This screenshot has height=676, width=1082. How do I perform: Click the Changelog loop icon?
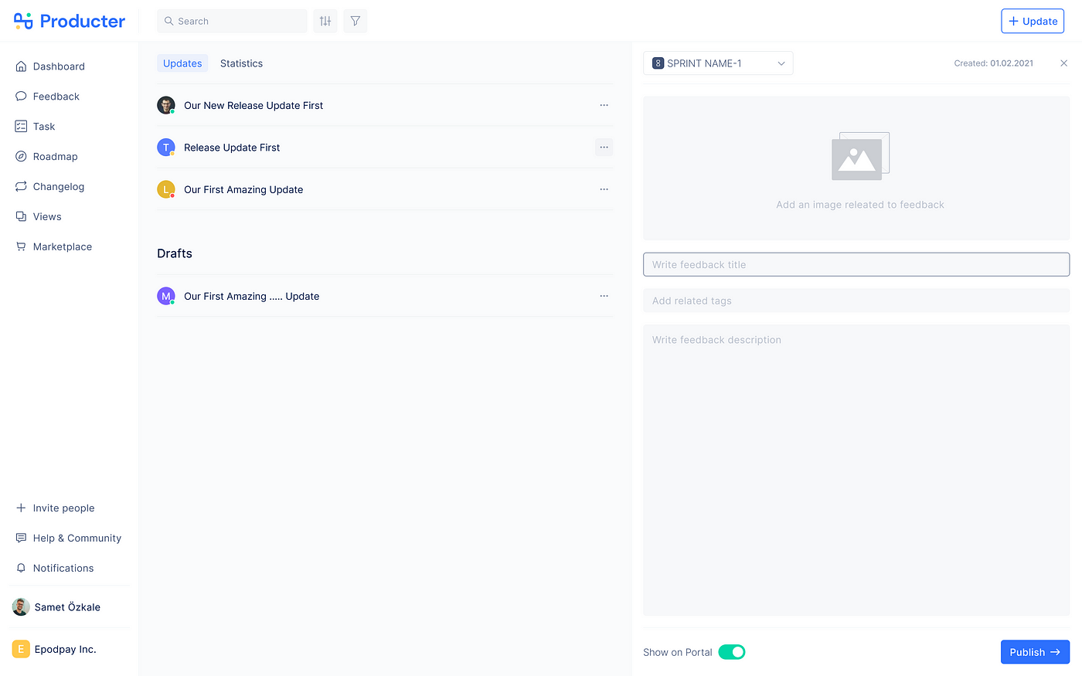[21, 187]
